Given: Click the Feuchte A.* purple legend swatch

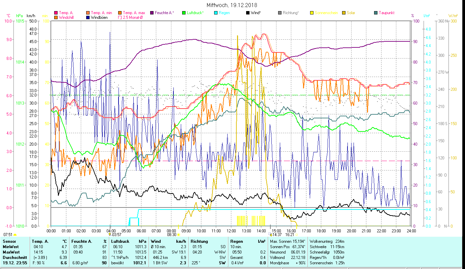Looking at the screenshot, I should 152,13.
